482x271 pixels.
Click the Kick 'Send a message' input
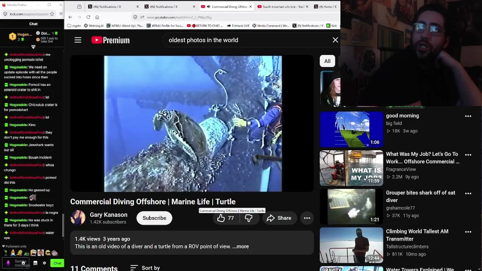point(16,263)
